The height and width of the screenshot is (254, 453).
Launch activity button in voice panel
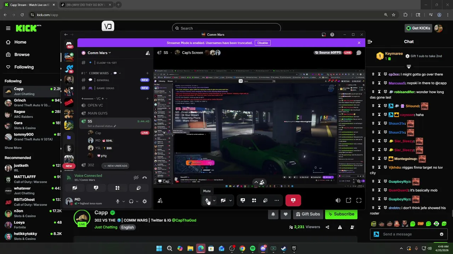pos(117,188)
